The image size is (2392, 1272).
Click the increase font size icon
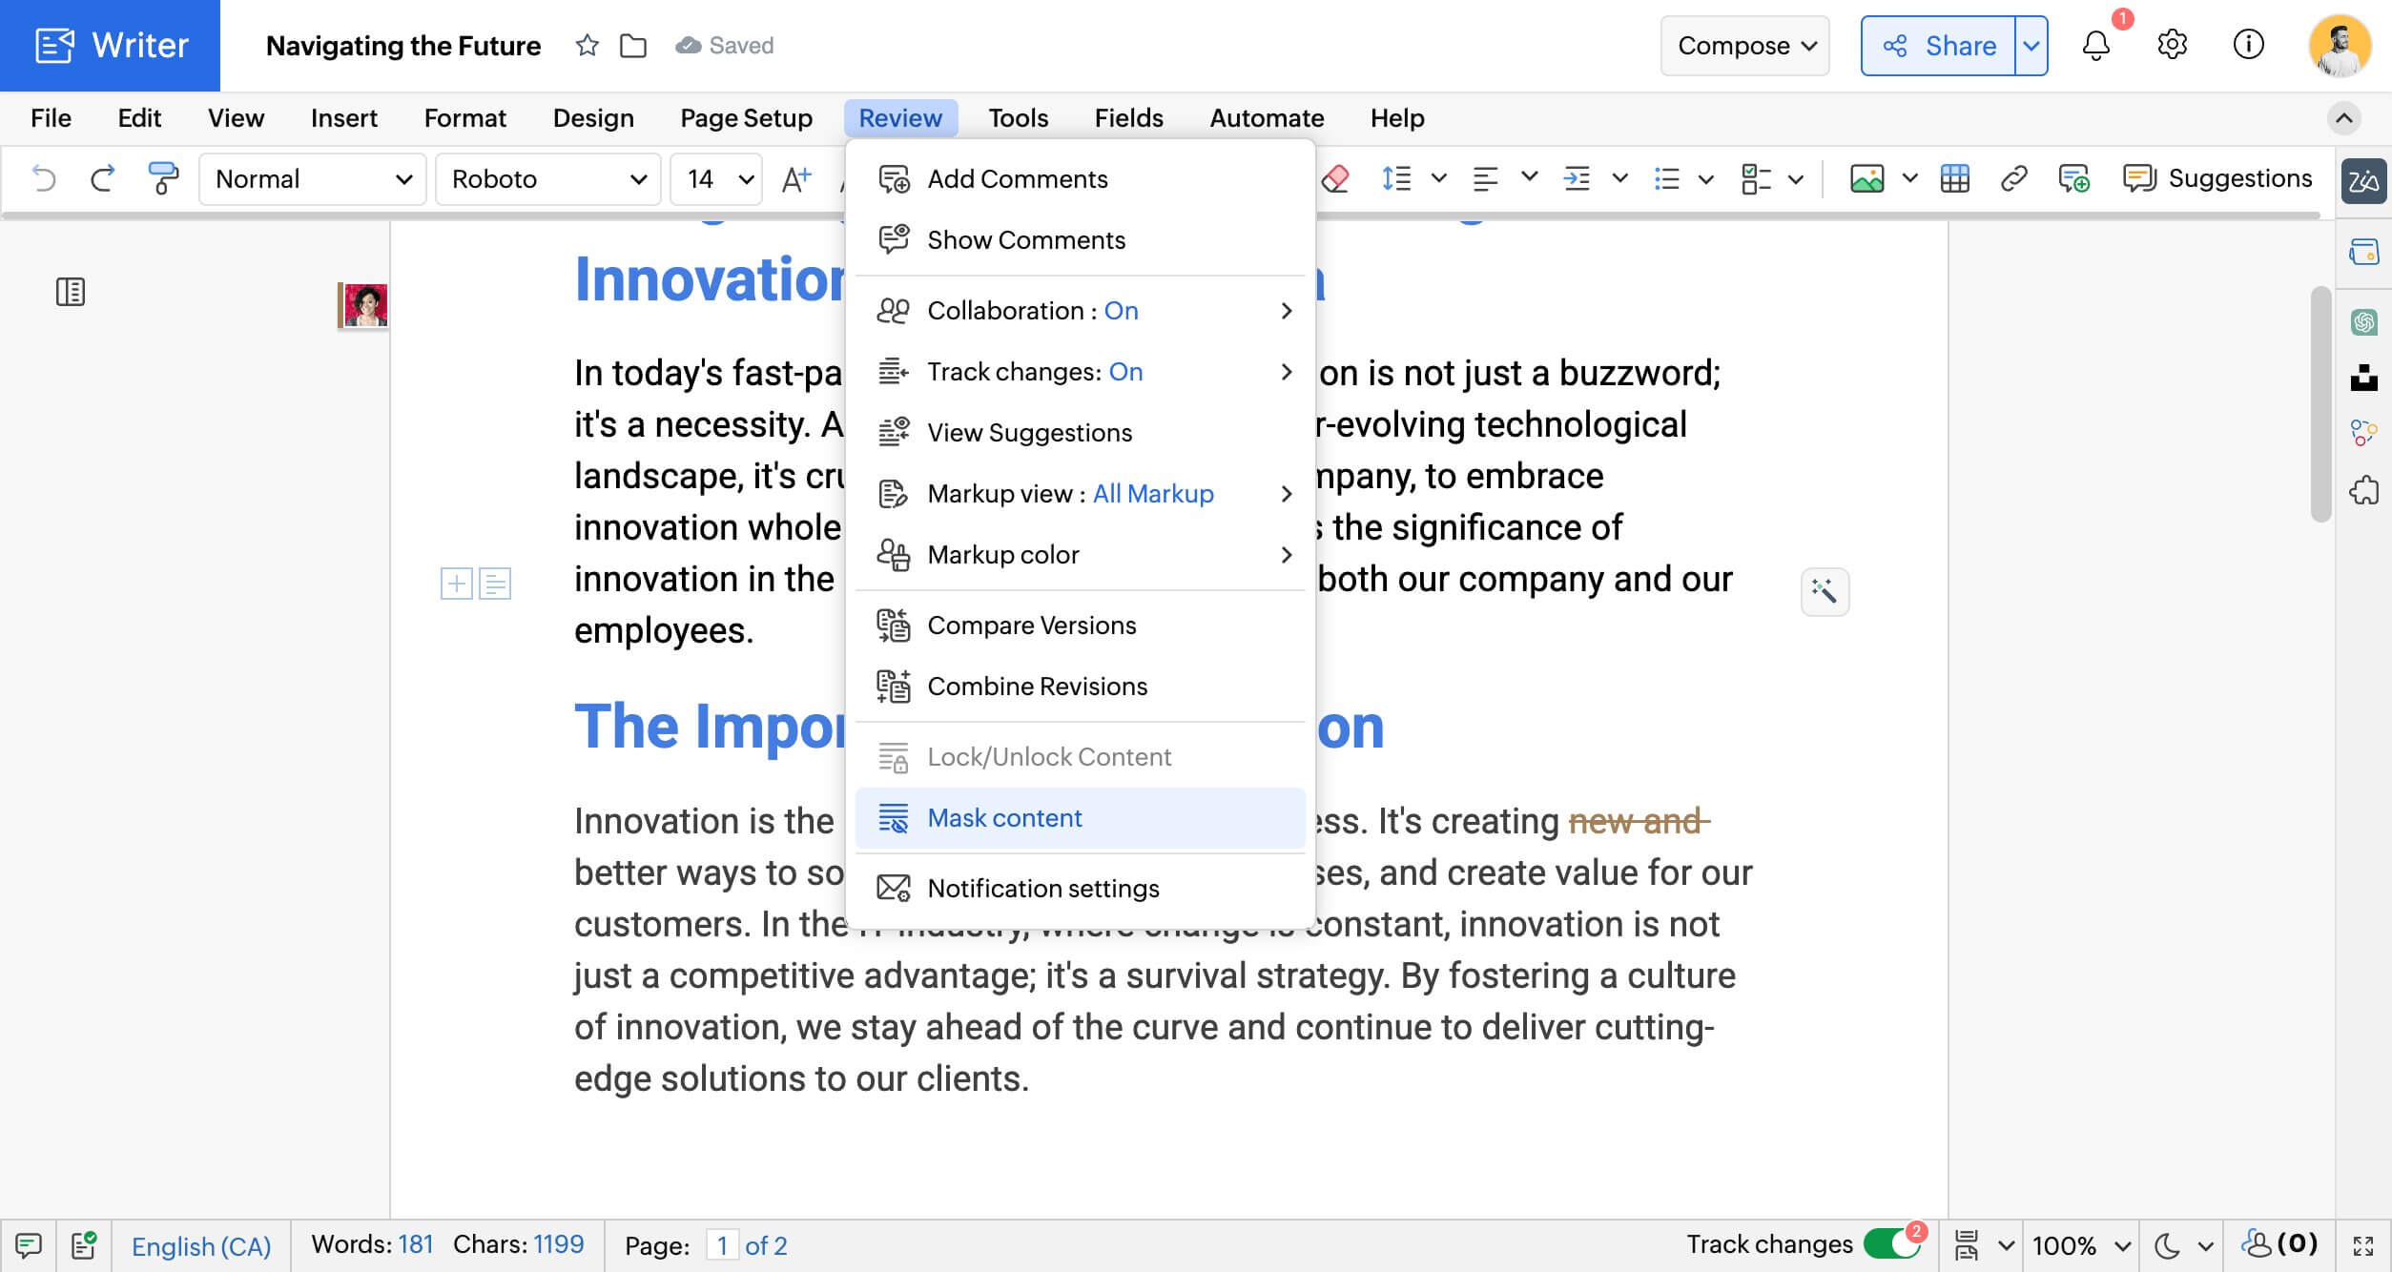(796, 178)
